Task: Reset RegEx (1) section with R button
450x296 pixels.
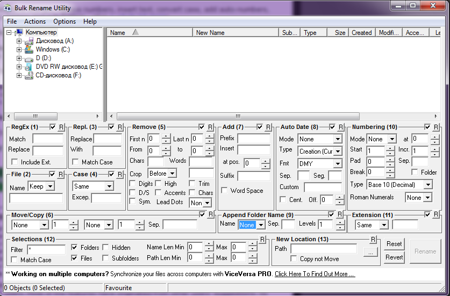Action: coord(61,127)
